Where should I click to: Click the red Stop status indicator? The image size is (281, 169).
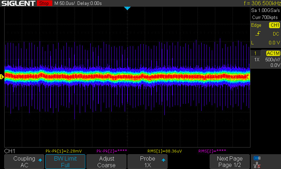(x=44, y=3)
